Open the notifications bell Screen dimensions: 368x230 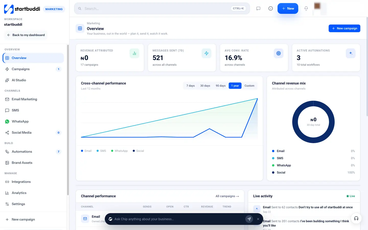click(x=306, y=8)
